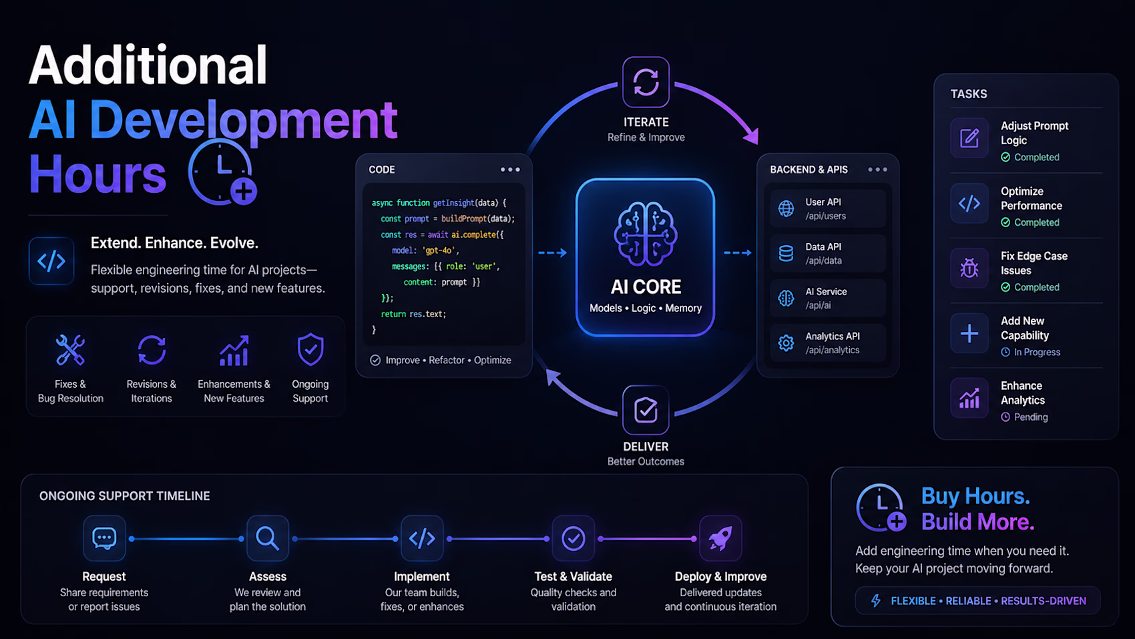Click the checkmark icon under Adjust Prompt Logic
1135x639 pixels.
click(x=1005, y=158)
